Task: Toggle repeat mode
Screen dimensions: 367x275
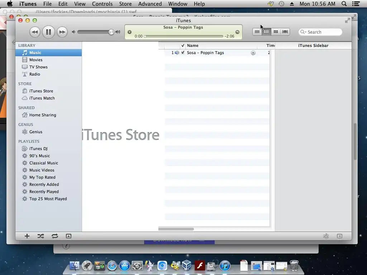Action: click(x=55, y=236)
